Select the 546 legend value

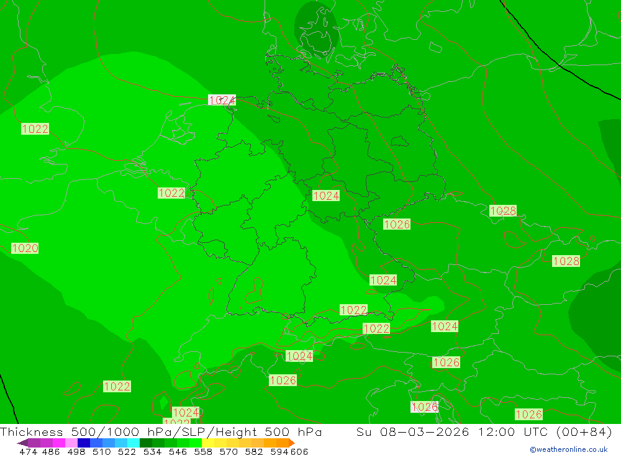click(178, 451)
